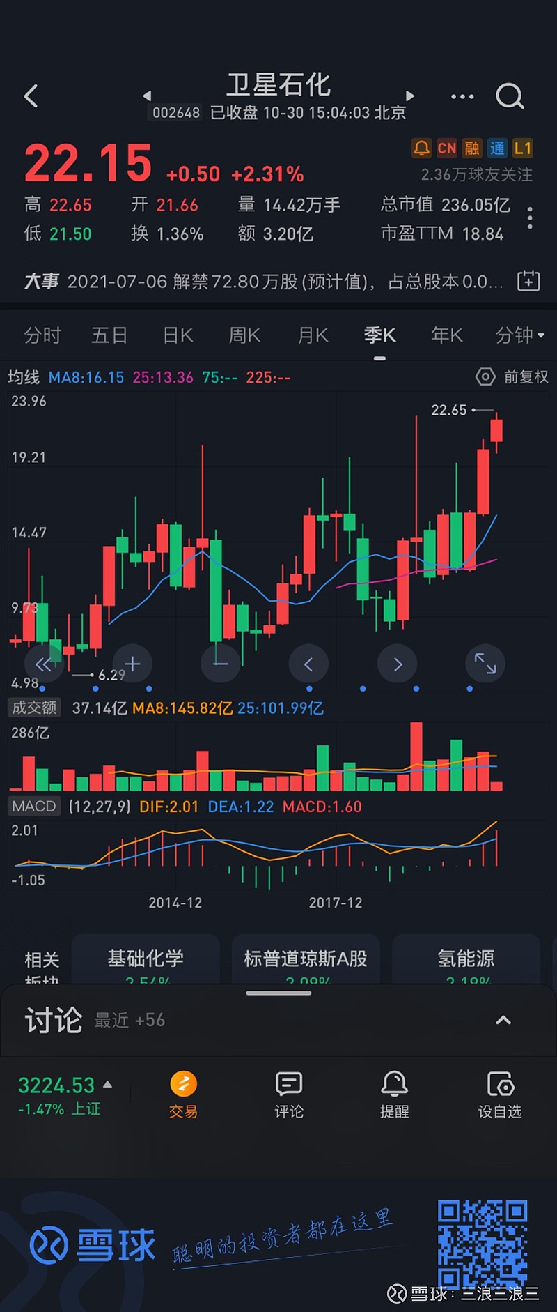
Task: Tap the DIF:2.01 value
Action: click(169, 807)
